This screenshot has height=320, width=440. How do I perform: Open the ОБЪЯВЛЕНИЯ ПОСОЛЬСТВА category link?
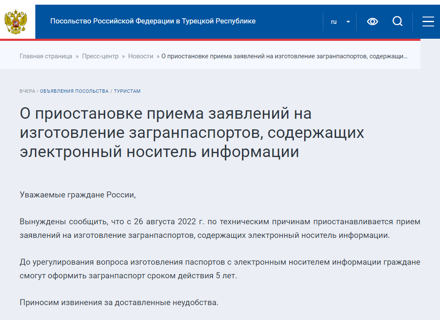click(x=74, y=91)
